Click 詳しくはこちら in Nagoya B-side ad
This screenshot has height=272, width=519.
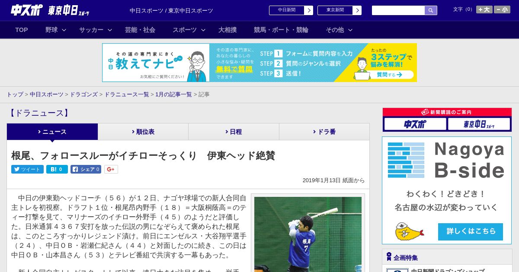471,231
